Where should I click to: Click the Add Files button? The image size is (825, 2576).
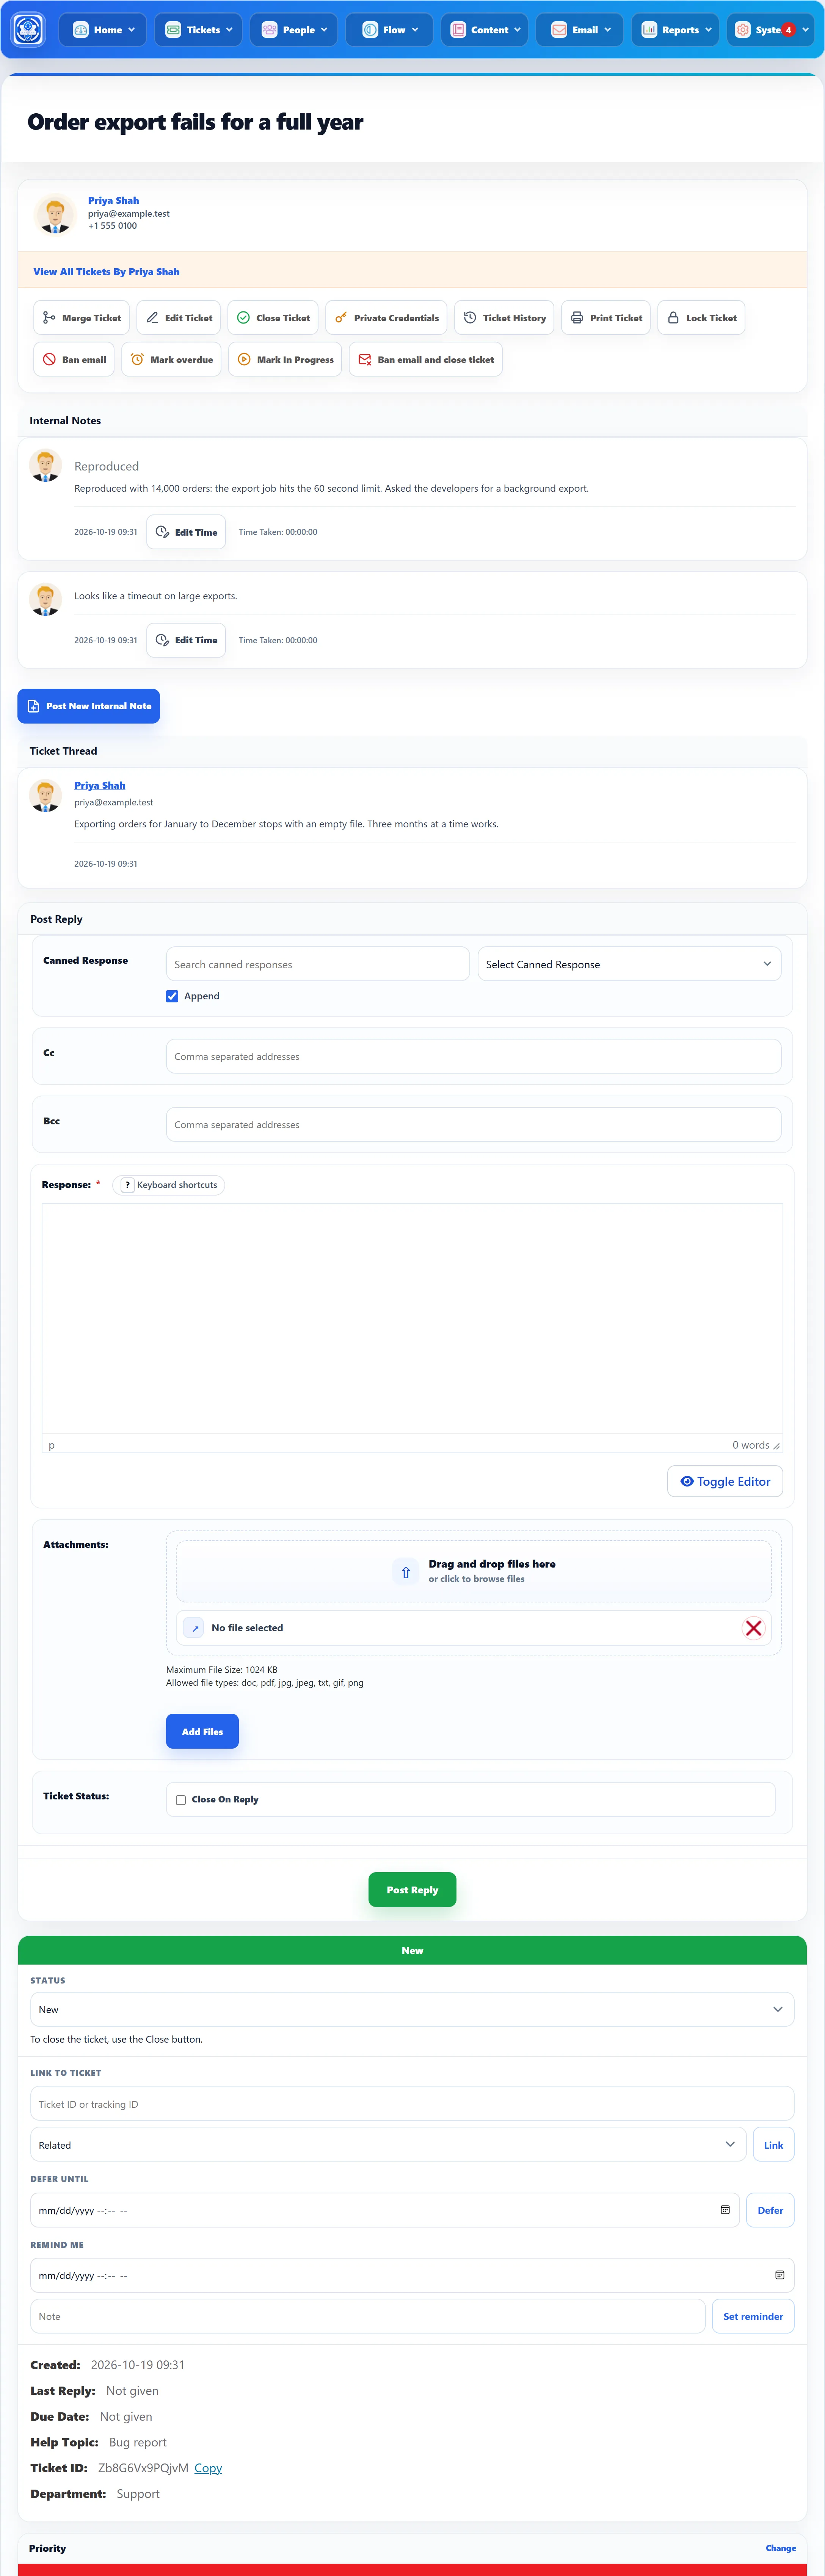coord(202,1731)
